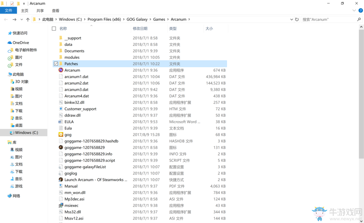Expand the chevron after Program Files (x86) breadcrumb
This screenshot has width=364, height=223.
(x=124, y=20)
